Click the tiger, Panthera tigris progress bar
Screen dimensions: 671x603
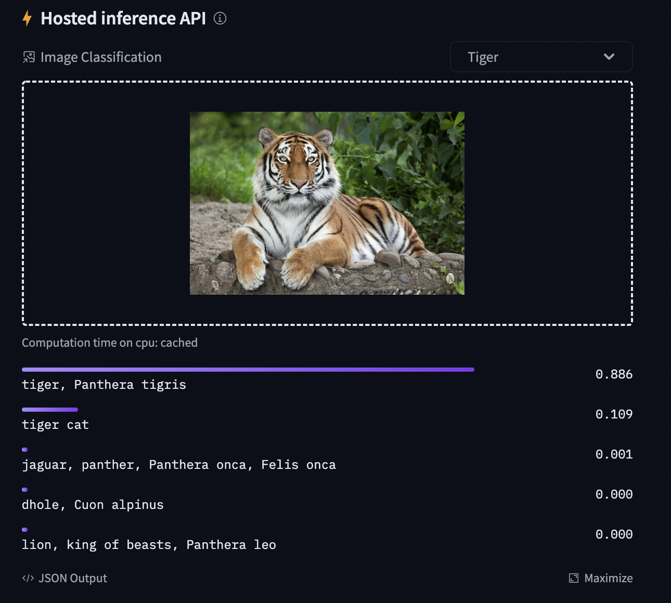pyautogui.click(x=248, y=369)
